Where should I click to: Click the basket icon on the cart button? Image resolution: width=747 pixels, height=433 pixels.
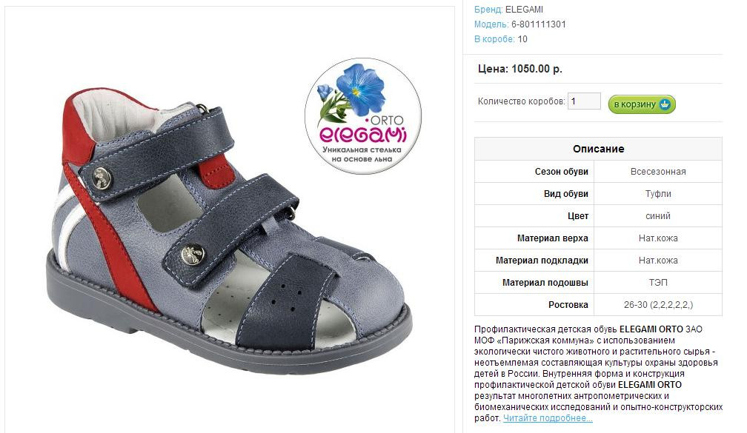[x=665, y=104]
